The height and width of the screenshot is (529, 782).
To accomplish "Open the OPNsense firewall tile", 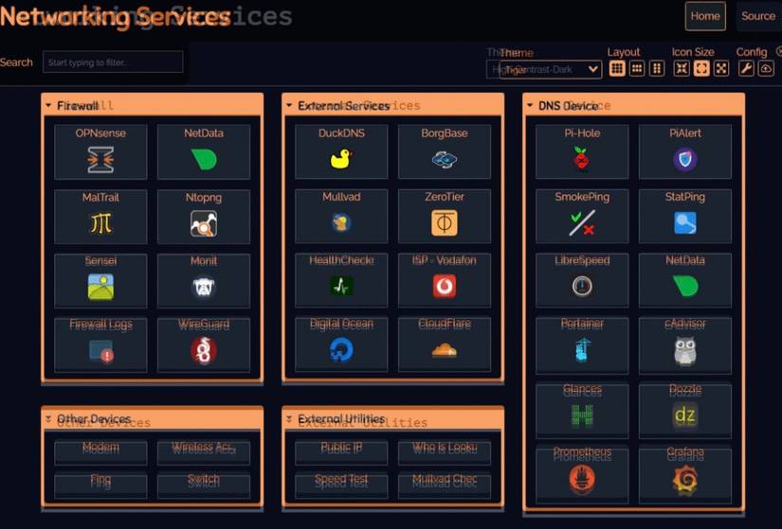I will [x=100, y=151].
